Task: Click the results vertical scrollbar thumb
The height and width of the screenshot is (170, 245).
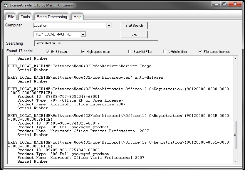Action: click(x=235, y=135)
